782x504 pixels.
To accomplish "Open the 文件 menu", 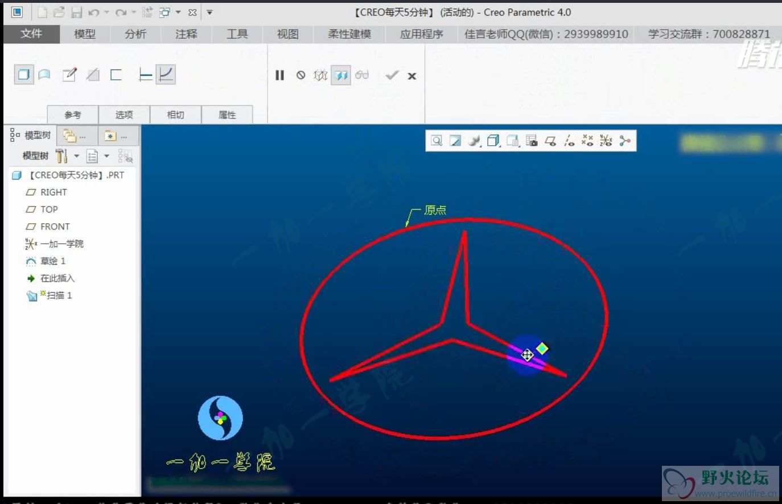I will [x=31, y=34].
